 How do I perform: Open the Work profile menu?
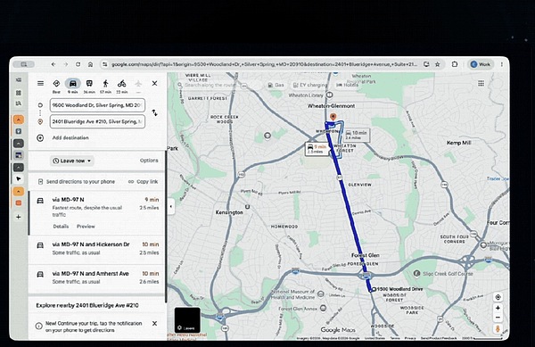pyautogui.click(x=481, y=64)
